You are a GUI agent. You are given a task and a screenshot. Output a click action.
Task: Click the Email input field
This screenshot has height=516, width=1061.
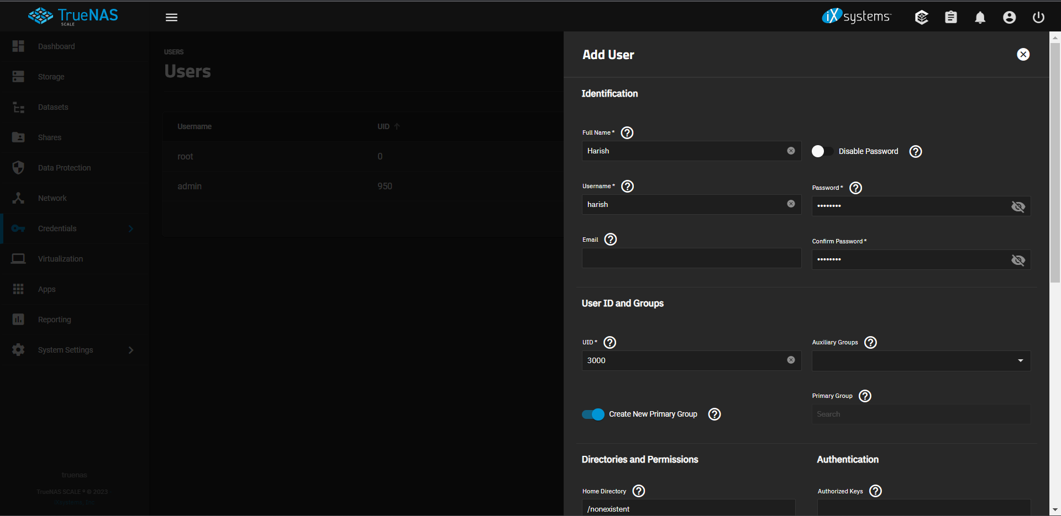[x=691, y=258]
